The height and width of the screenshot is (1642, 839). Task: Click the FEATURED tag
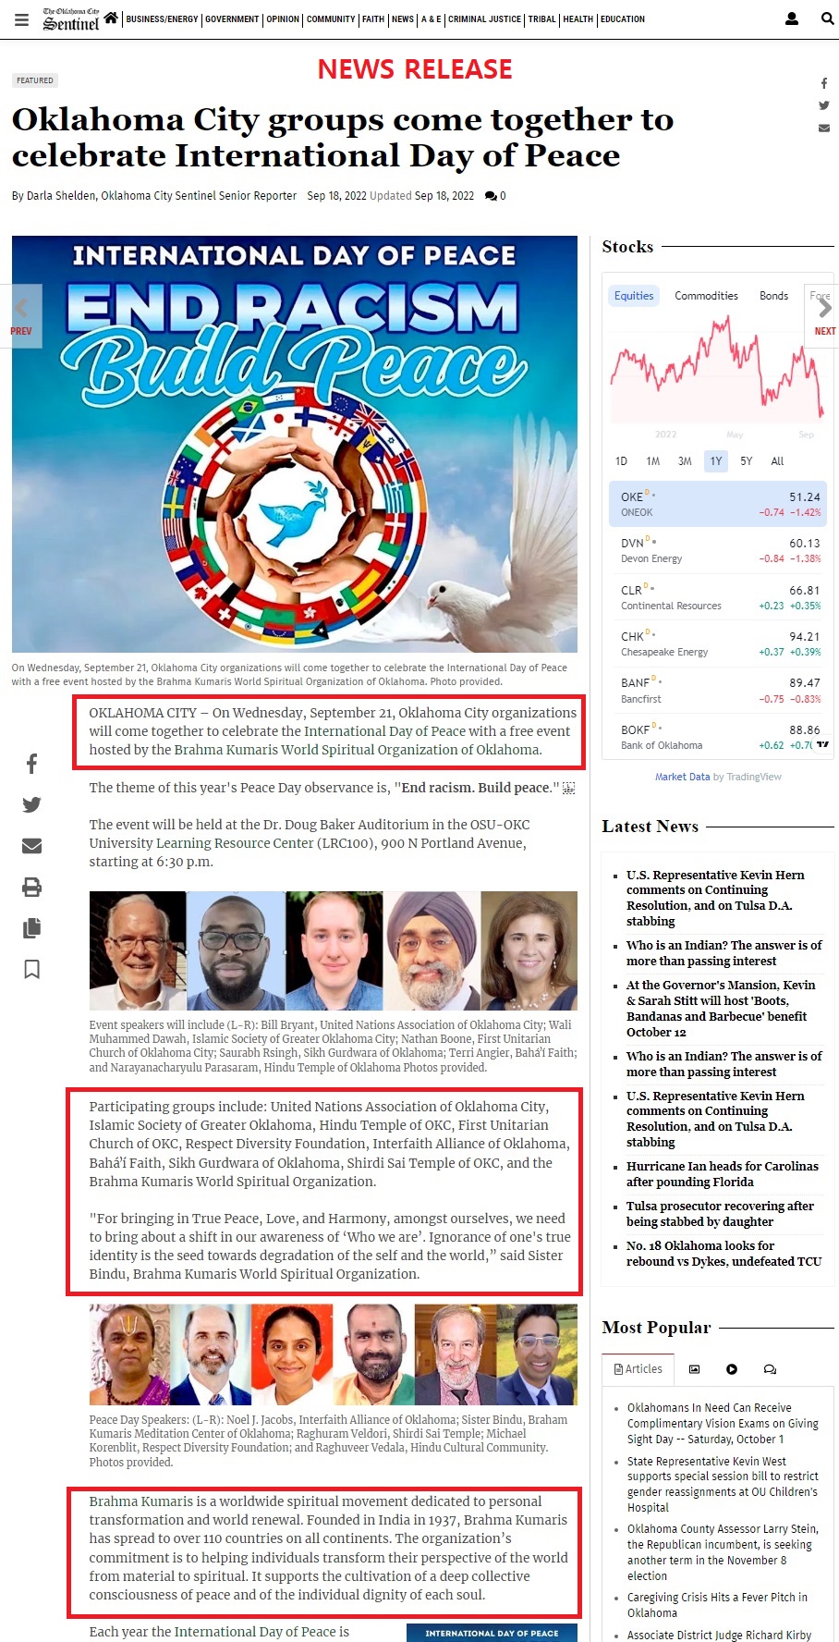tap(35, 80)
